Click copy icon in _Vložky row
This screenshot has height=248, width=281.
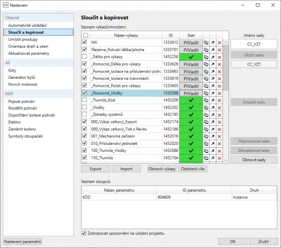coord(206,108)
